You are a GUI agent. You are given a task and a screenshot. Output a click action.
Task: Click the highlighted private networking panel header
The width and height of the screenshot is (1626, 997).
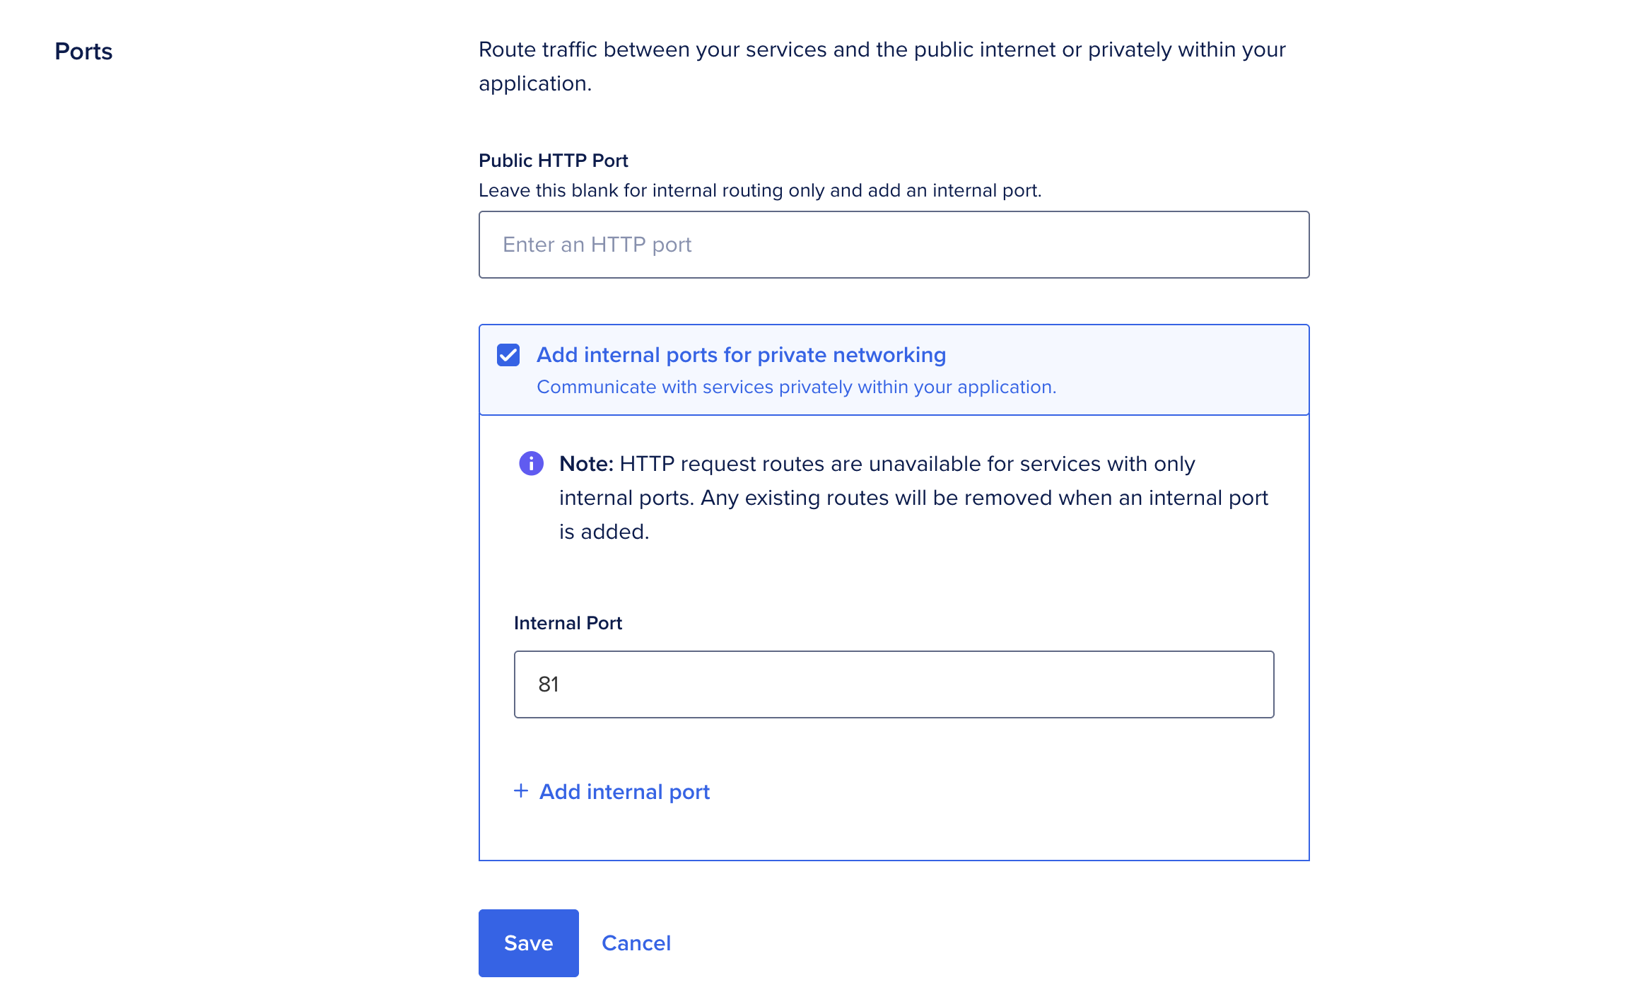(741, 355)
